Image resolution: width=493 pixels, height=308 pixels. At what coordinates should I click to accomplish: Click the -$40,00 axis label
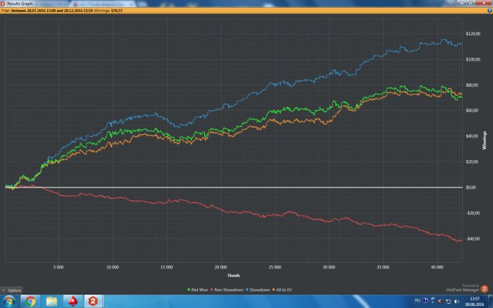click(x=473, y=238)
